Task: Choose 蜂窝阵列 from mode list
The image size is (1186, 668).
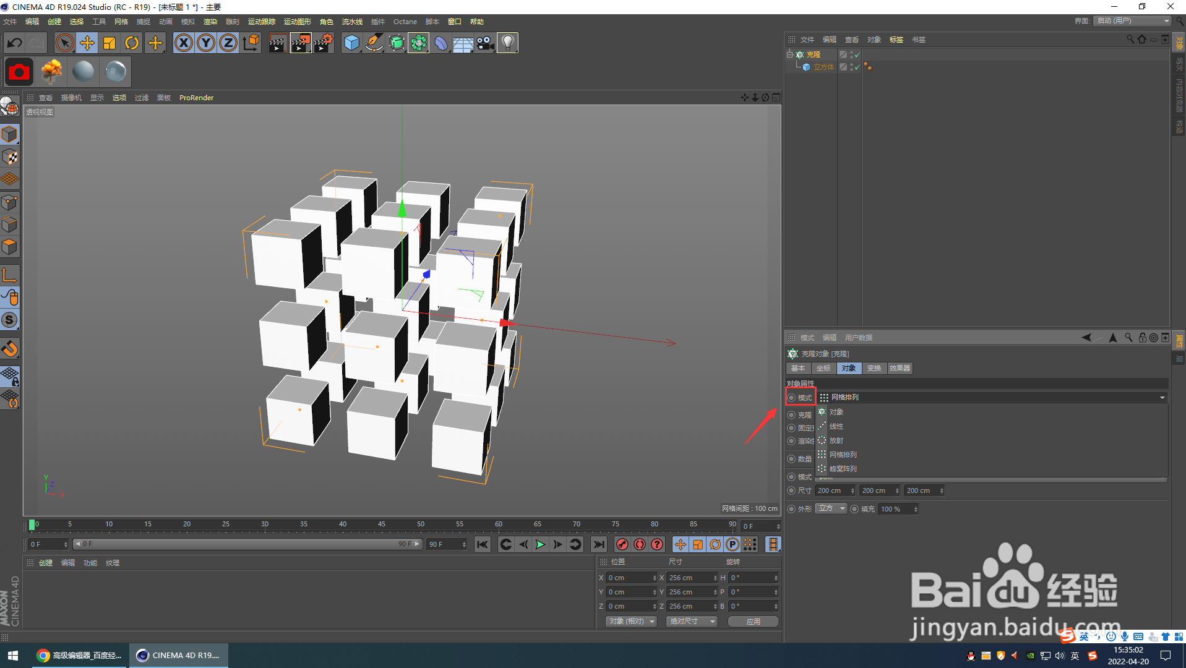Action: point(843,469)
